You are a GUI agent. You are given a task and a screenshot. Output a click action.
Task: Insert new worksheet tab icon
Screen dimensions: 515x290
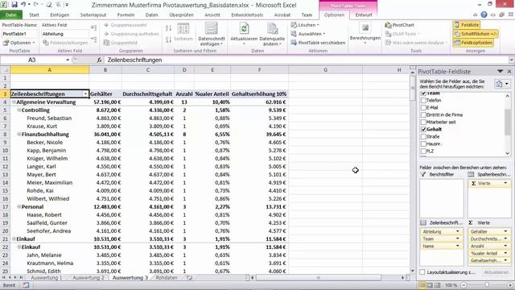click(190, 277)
